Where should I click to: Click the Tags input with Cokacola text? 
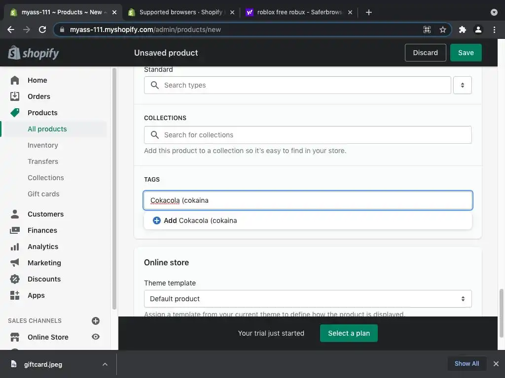(308, 201)
